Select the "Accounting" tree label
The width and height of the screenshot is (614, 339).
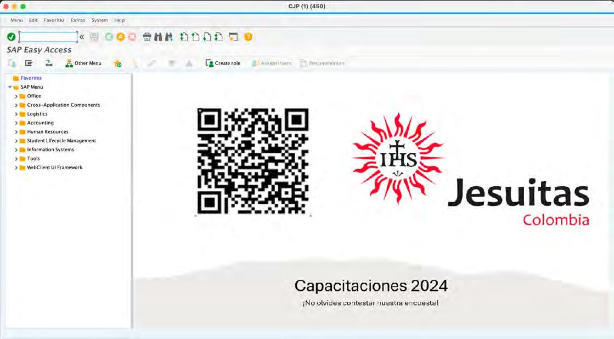[x=41, y=123]
